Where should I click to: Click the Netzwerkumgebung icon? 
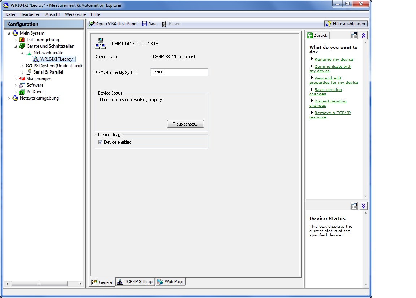coord(15,98)
